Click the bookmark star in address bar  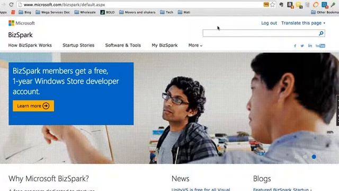[273, 5]
